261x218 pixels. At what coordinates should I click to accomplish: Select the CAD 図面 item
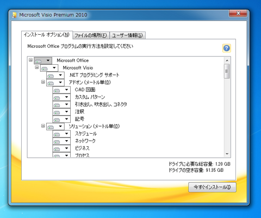pos(85,90)
